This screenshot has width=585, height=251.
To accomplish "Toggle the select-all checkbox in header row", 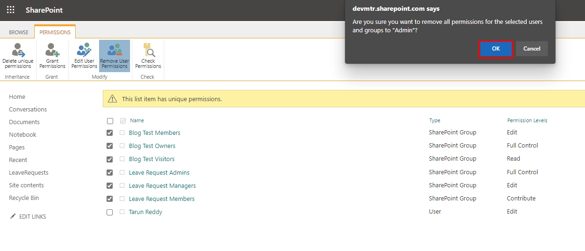I will (110, 121).
